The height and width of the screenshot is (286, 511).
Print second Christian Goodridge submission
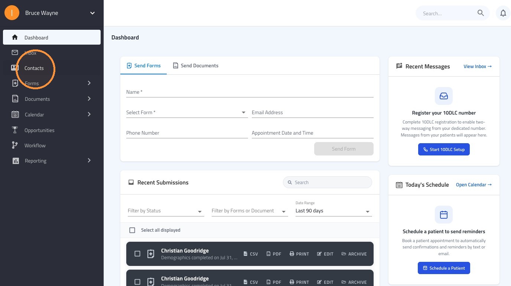coord(299,282)
